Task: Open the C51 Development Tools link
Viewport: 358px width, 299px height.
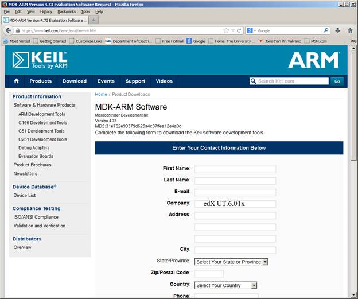Action: [41, 131]
